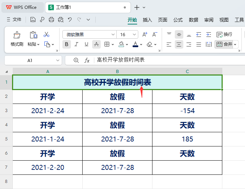Toggle Strikethrough formatting

coord(96,44)
